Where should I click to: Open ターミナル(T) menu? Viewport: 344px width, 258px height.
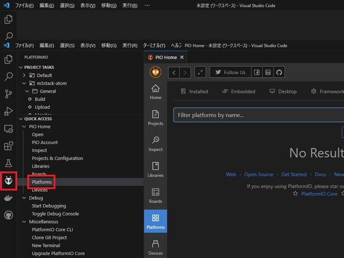(x=154, y=45)
